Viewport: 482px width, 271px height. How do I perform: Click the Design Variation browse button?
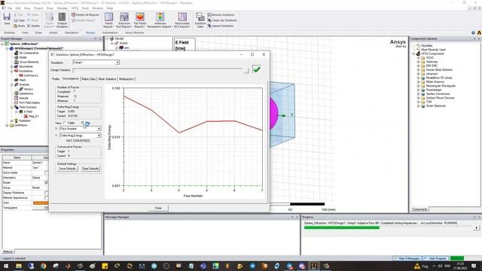point(246,71)
